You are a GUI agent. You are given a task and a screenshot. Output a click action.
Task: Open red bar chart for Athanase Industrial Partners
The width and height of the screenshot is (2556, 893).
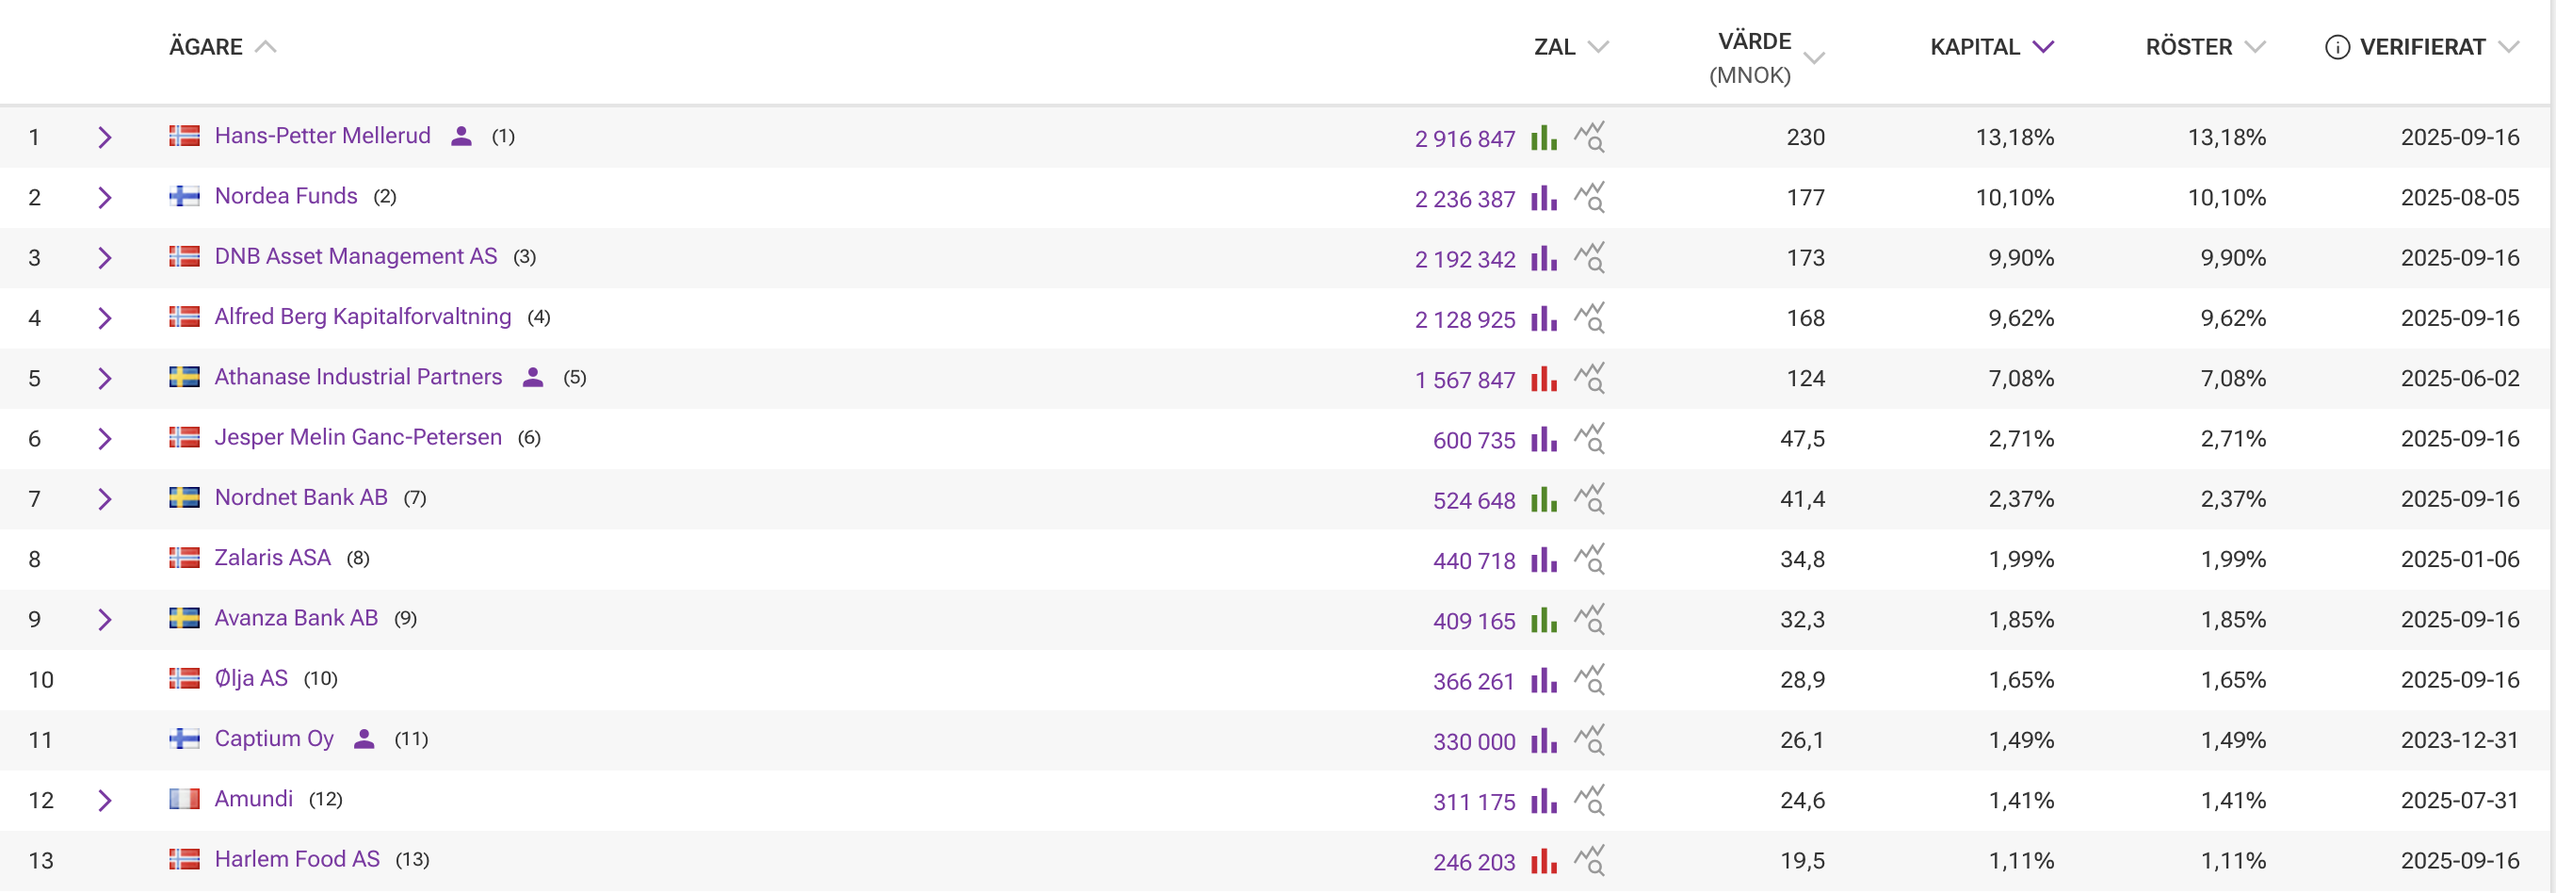click(x=1543, y=378)
